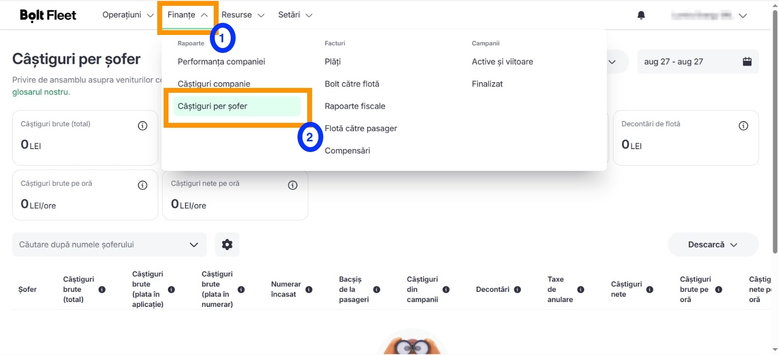The height and width of the screenshot is (355, 779).
Task: Open the notifications bell icon
Action: tap(641, 15)
